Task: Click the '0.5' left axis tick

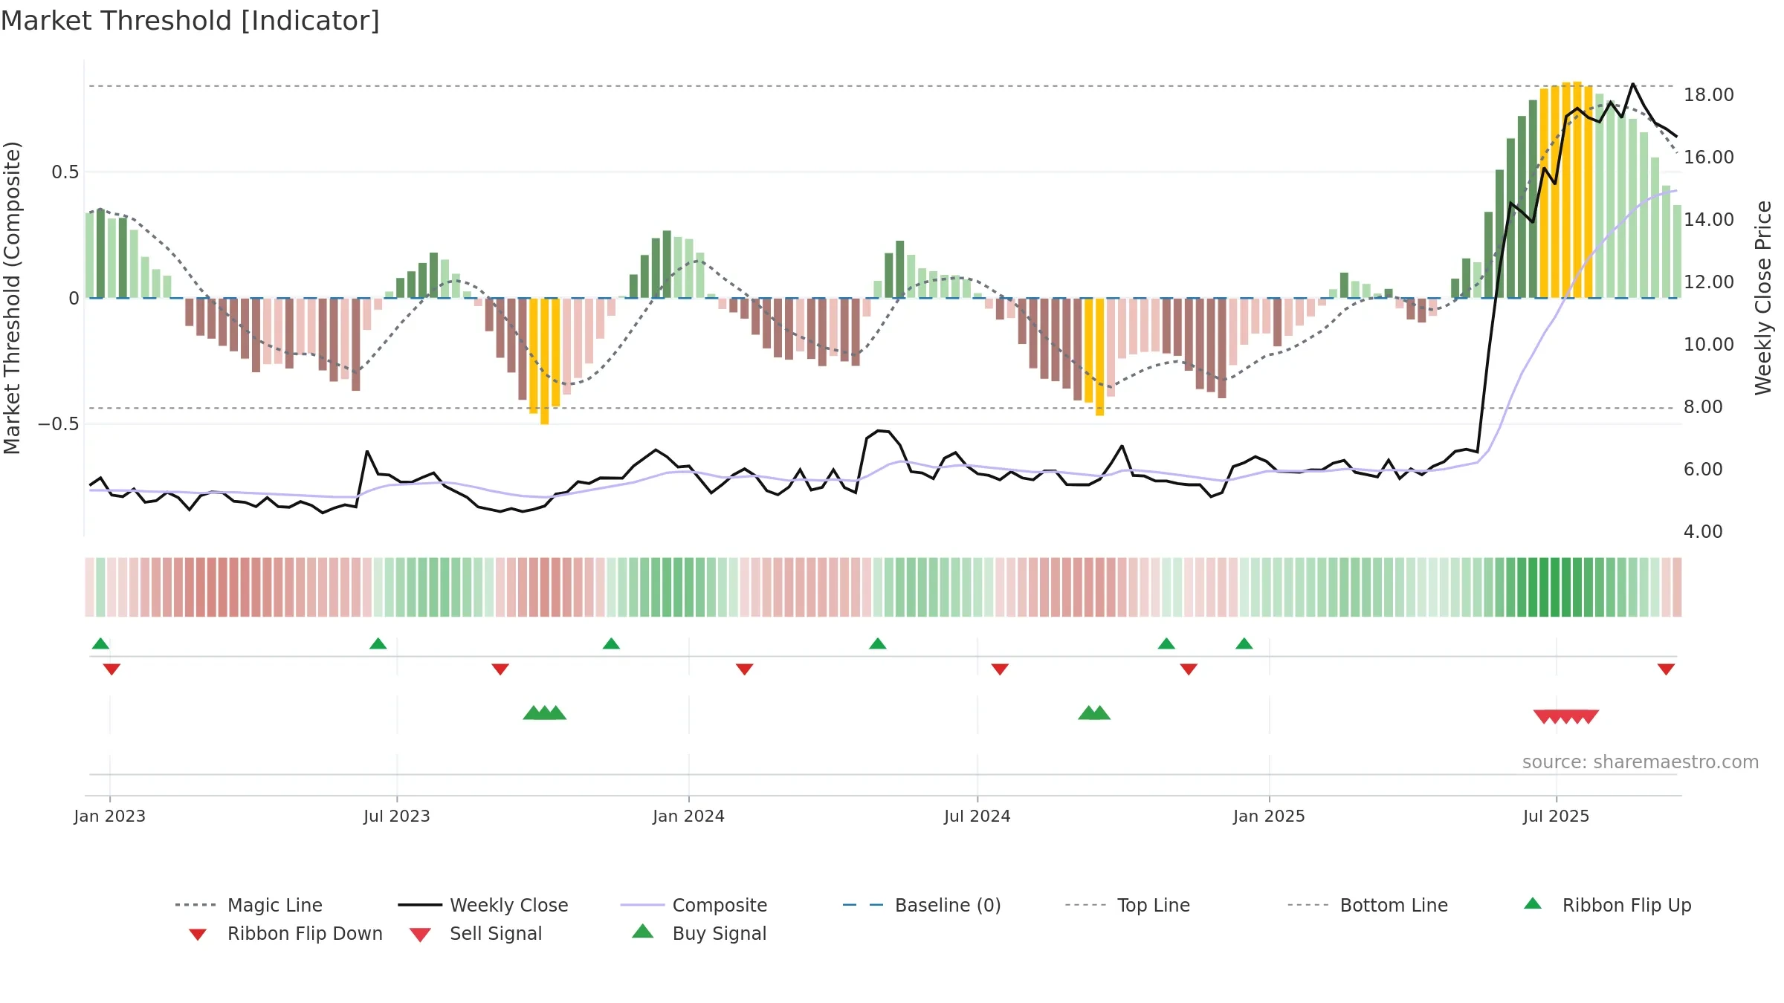Action: (x=65, y=172)
